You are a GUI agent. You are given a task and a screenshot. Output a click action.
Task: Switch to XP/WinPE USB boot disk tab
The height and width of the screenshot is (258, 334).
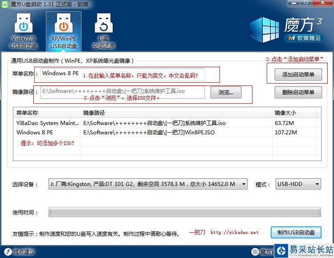point(64,31)
